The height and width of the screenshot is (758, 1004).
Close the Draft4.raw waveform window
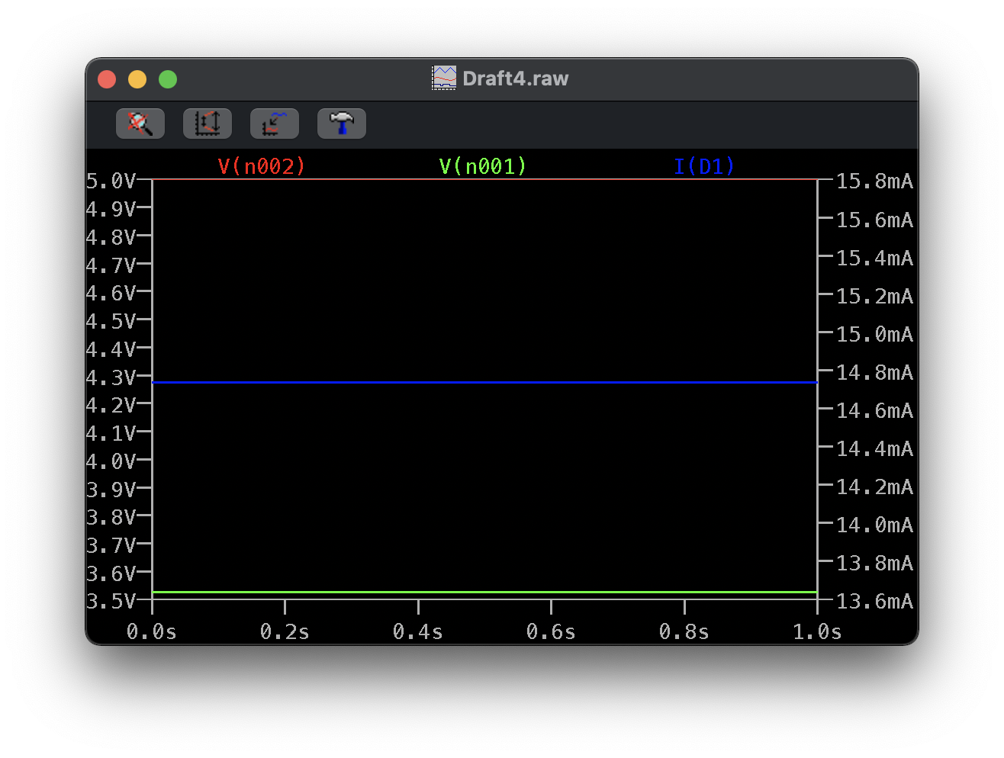point(107,79)
